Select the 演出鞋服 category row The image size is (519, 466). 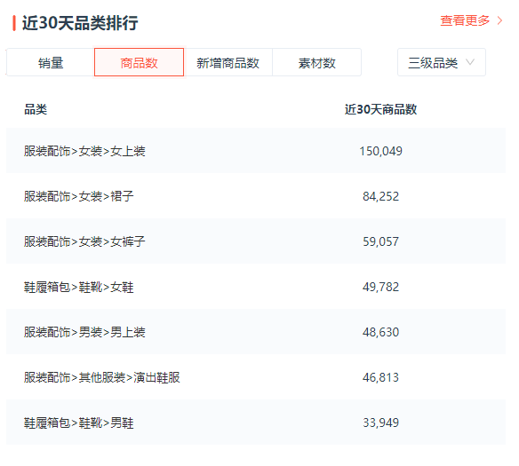point(256,377)
